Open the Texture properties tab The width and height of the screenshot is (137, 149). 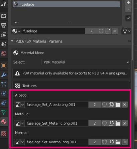click(4, 134)
